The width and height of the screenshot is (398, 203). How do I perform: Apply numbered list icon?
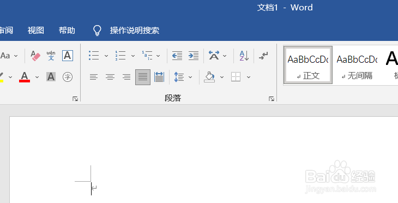[x=120, y=56]
